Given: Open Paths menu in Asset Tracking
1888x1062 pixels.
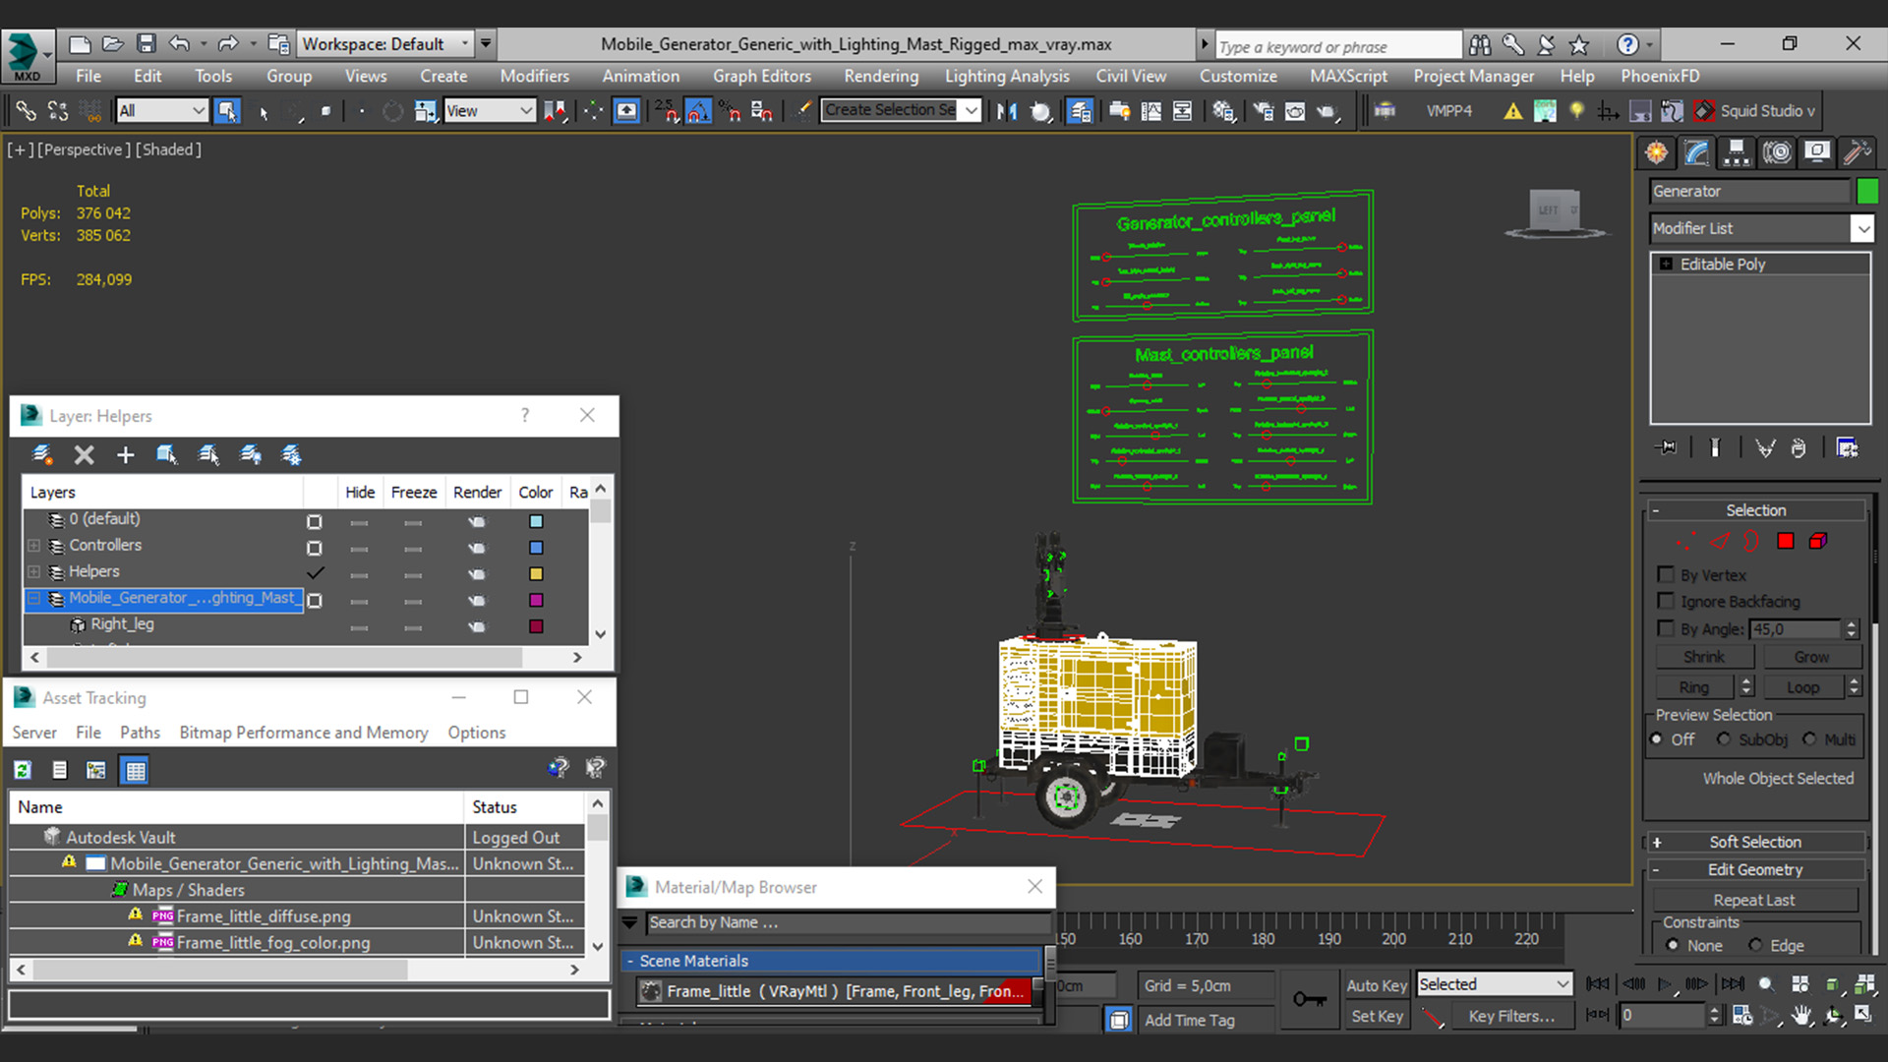Looking at the screenshot, I should click(140, 733).
